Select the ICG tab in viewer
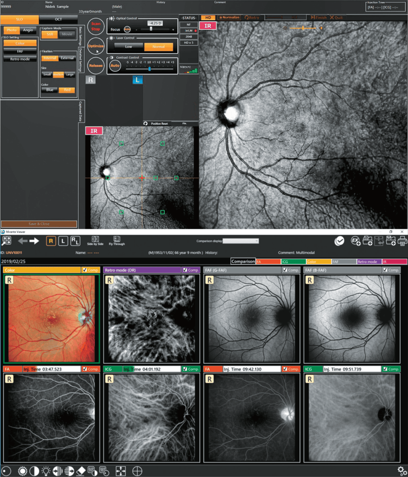 [292, 262]
